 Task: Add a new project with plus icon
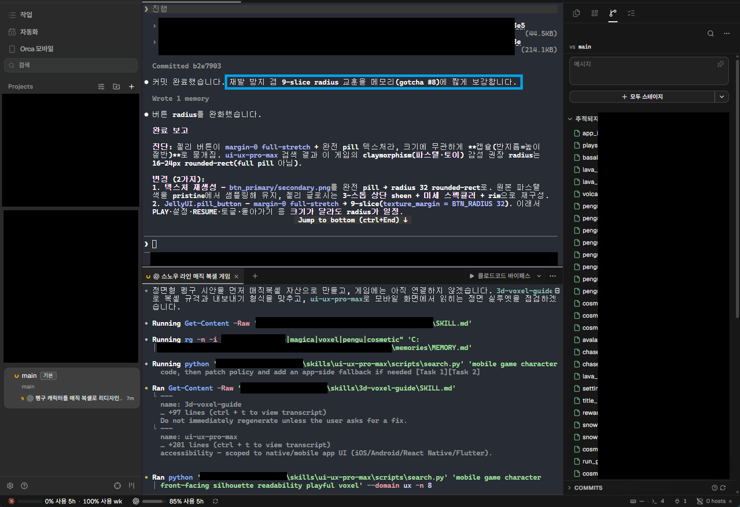132,87
